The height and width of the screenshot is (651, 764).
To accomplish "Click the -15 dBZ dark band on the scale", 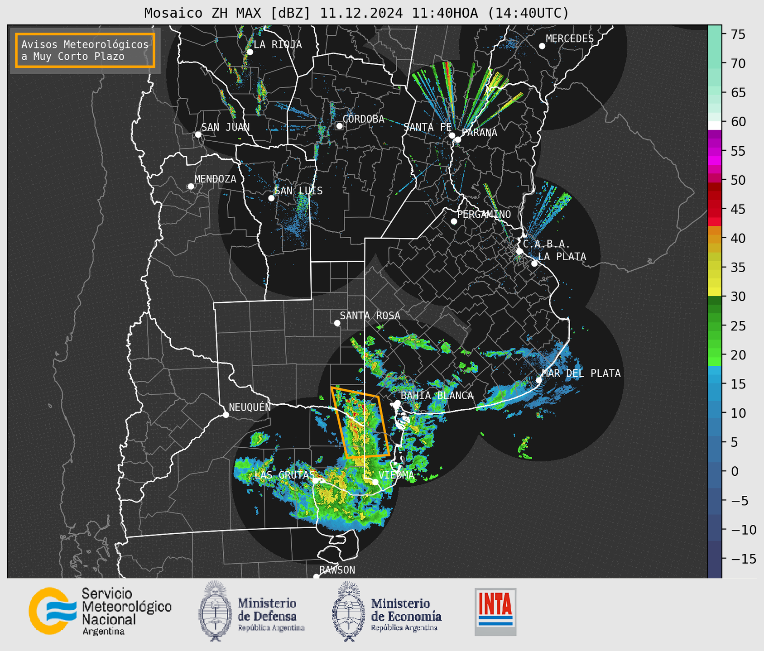I will (715, 559).
